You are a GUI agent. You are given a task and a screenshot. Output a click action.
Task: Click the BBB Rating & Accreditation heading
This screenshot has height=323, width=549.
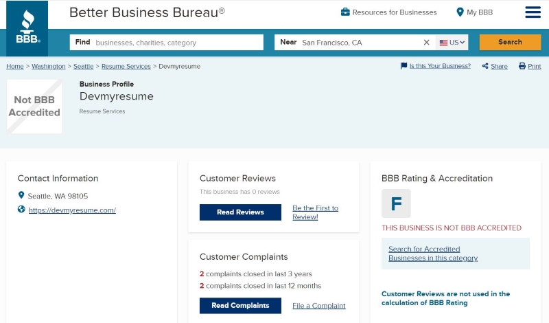[x=437, y=178]
